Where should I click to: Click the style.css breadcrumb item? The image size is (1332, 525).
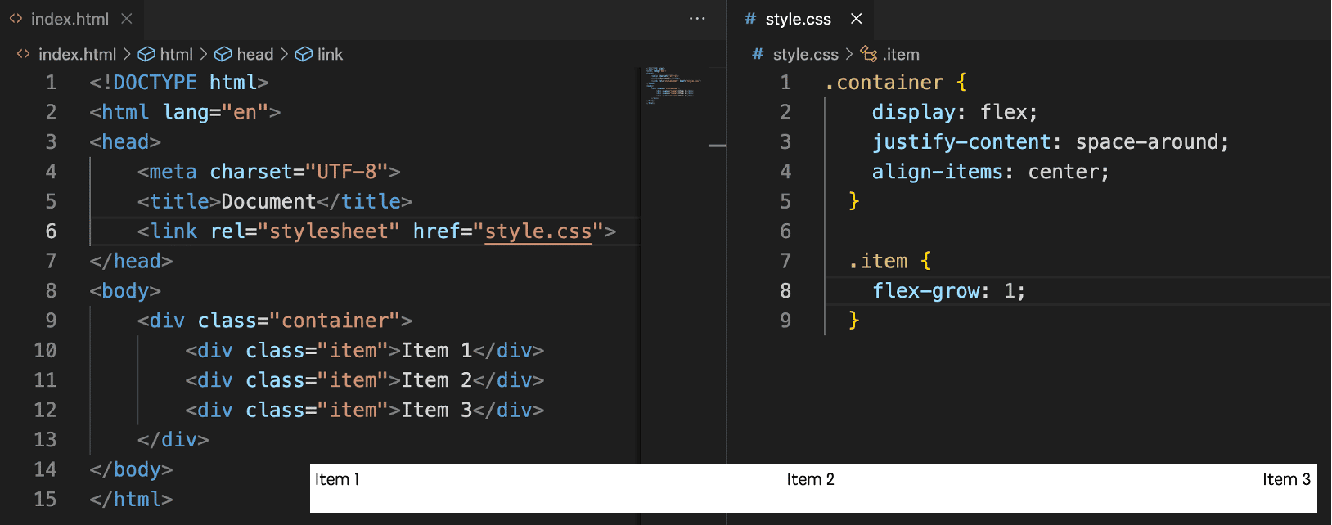tap(805, 54)
